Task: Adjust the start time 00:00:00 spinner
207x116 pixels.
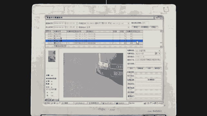Action: (x=77, y=23)
